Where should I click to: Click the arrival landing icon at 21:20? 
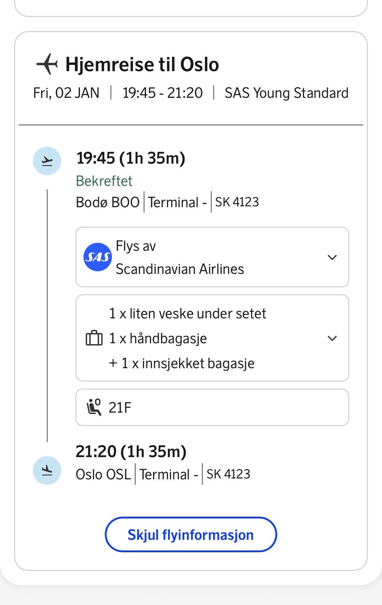pos(47,470)
